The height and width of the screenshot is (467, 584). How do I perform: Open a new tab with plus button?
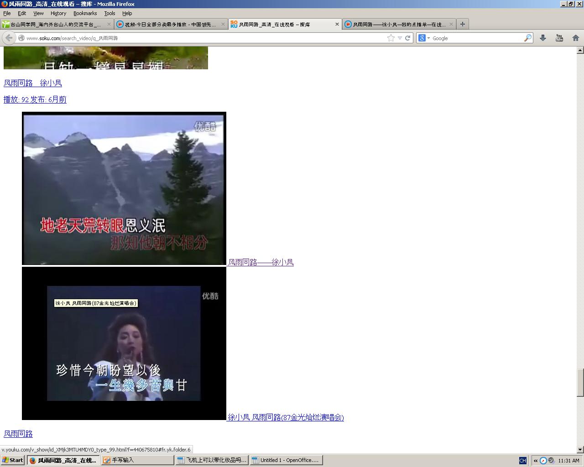(x=463, y=24)
